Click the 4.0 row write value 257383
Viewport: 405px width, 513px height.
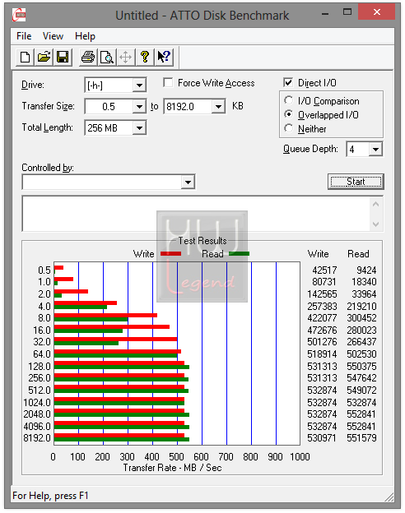pos(322,306)
